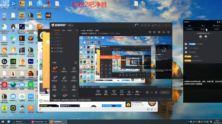Add a 多媒体 multimedia source
The height and width of the screenshot is (124, 222).
[x=122, y=93]
